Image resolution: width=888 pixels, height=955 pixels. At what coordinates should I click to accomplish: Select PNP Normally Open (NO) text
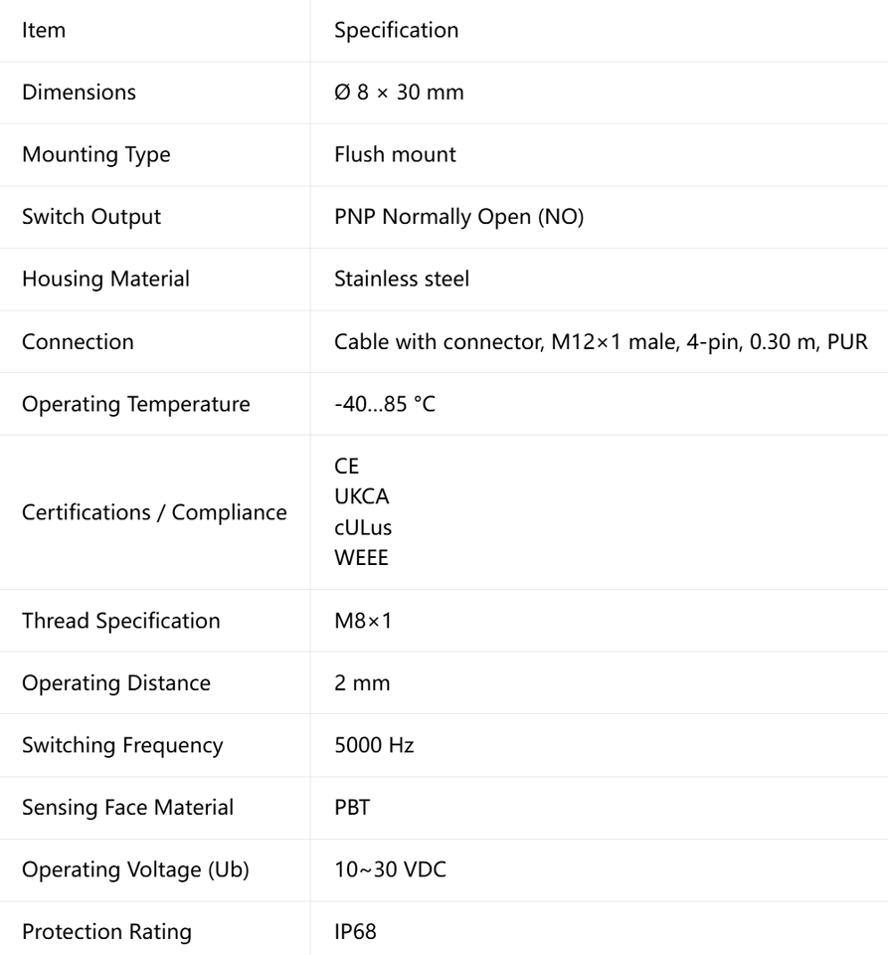tap(458, 218)
